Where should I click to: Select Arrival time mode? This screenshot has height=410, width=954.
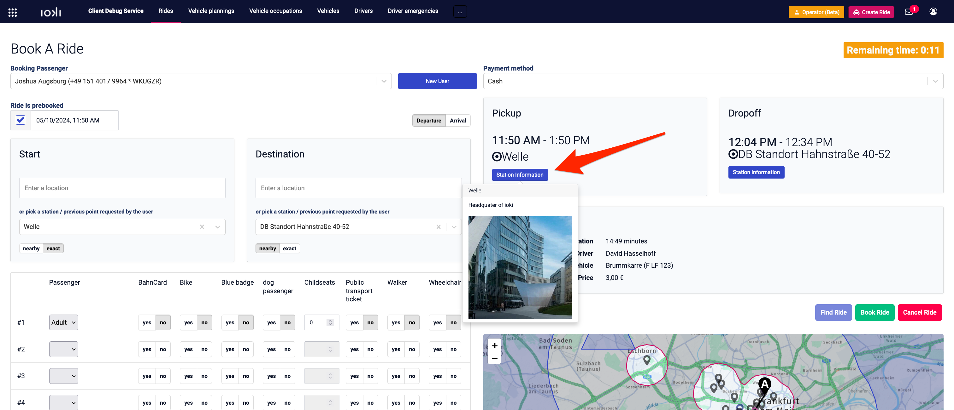point(458,121)
